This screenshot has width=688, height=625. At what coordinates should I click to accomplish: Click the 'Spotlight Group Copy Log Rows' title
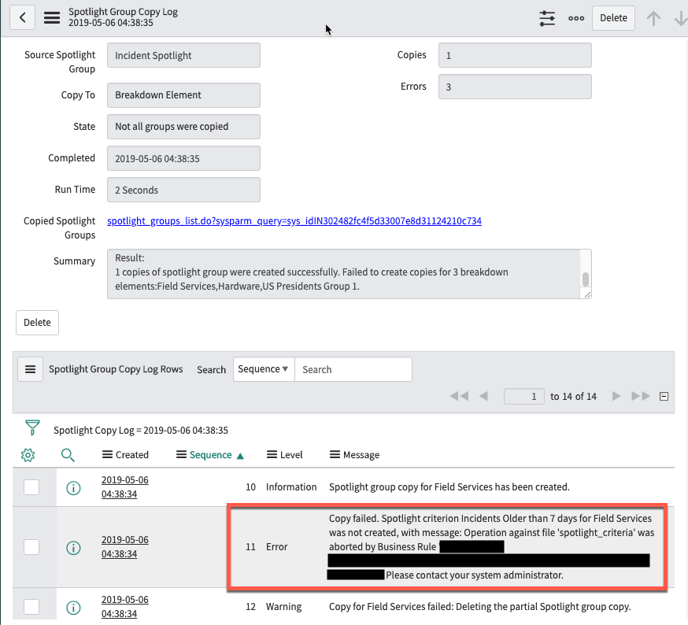pyautogui.click(x=116, y=369)
